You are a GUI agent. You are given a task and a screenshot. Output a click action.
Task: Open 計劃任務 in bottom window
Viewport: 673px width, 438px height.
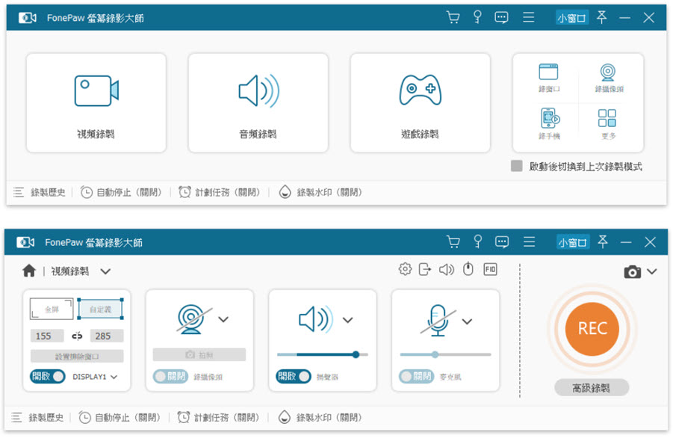[x=218, y=417]
